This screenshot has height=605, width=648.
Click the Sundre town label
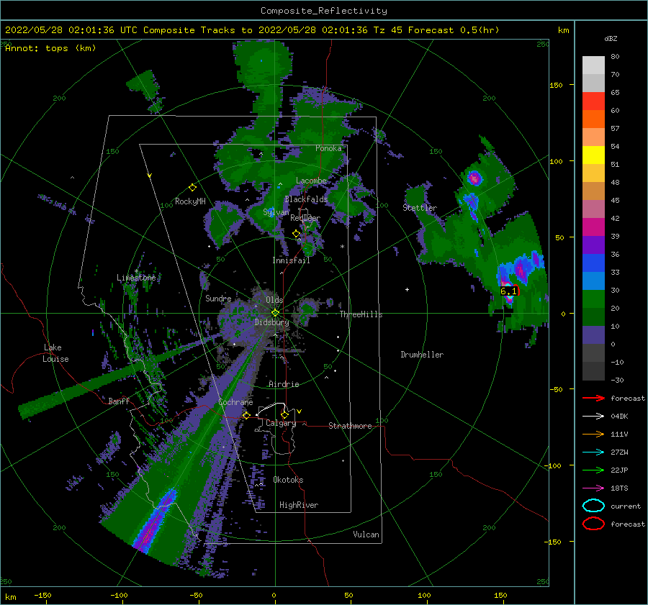click(218, 298)
